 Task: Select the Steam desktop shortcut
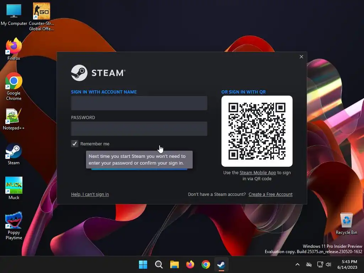tap(14, 154)
